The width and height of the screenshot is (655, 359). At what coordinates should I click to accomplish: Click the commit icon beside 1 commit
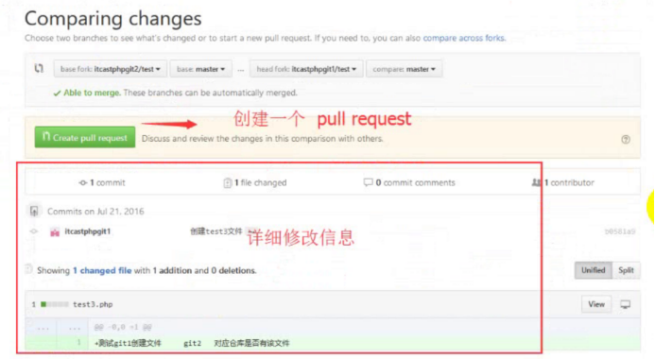tap(83, 182)
